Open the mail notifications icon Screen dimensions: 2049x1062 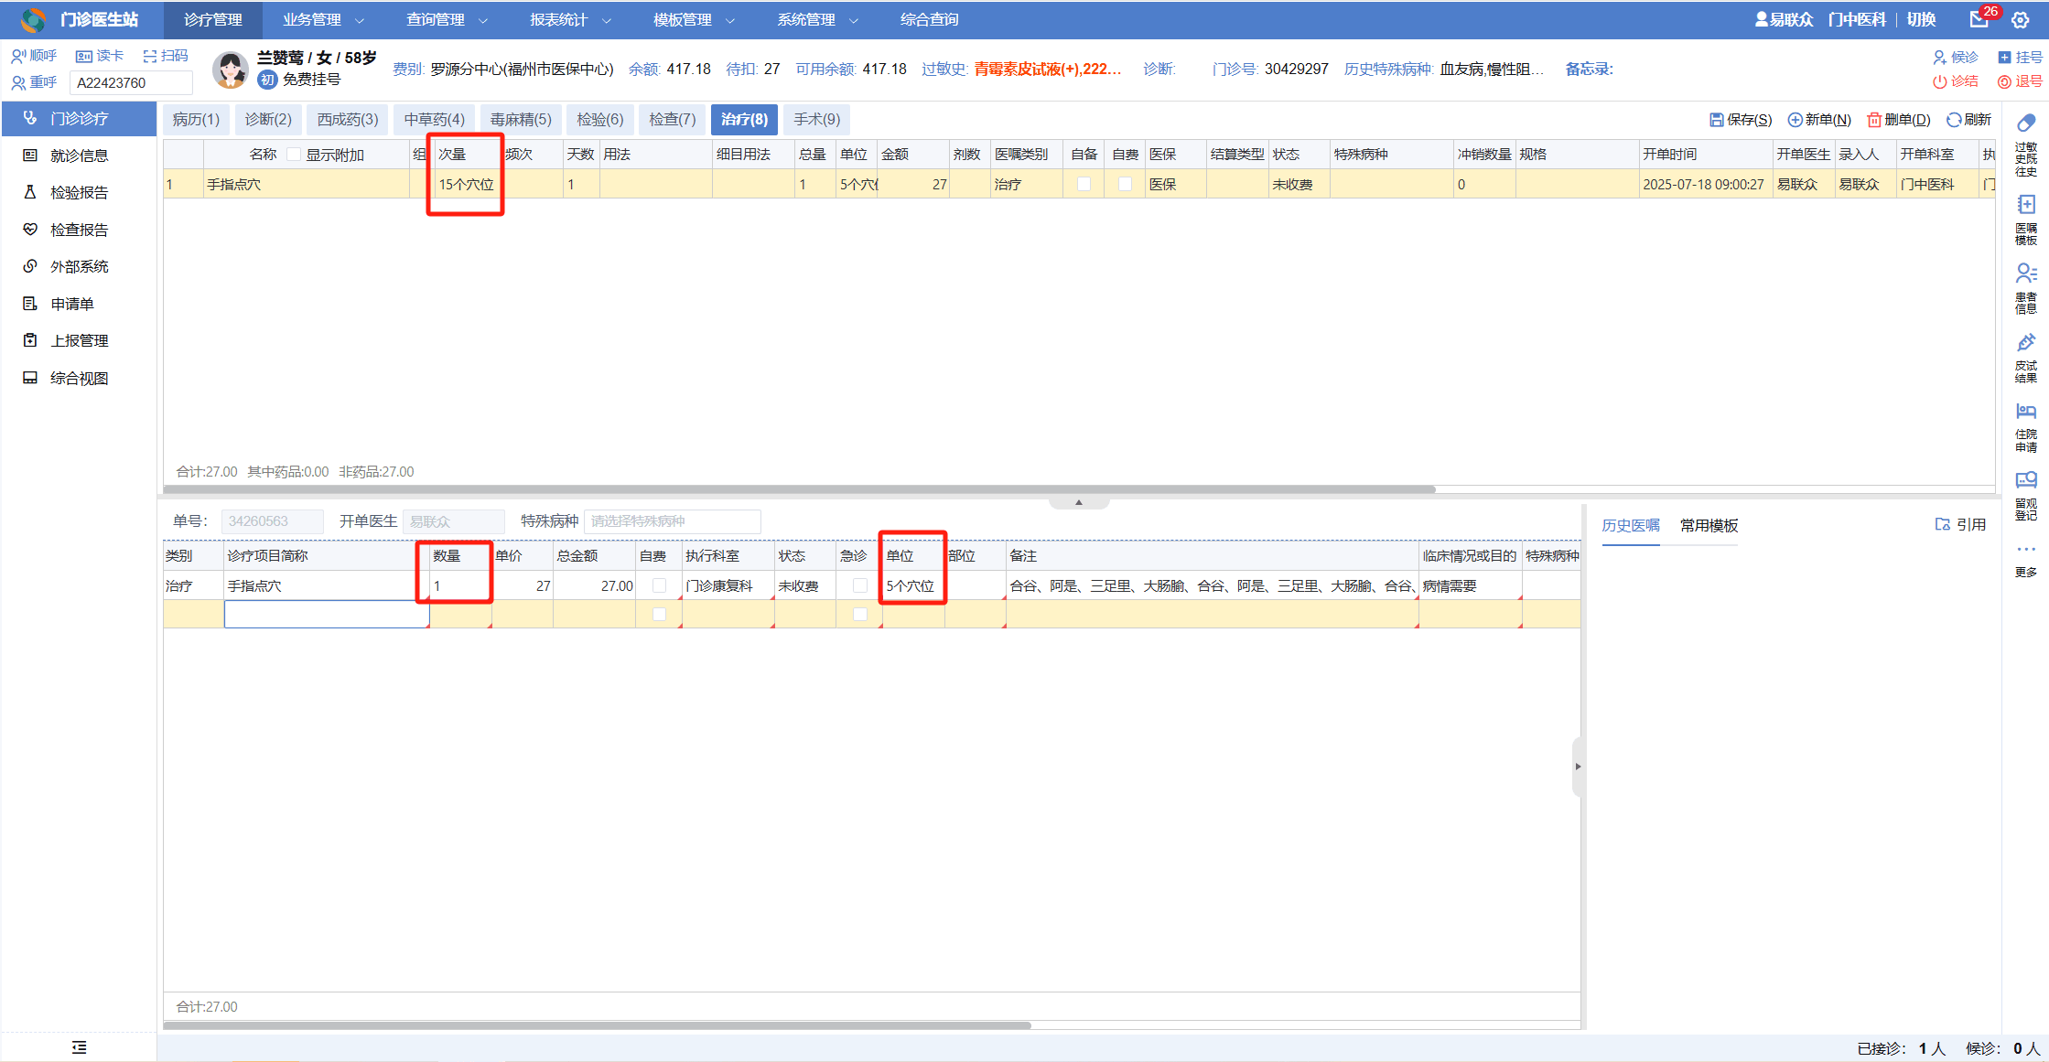(x=1979, y=20)
